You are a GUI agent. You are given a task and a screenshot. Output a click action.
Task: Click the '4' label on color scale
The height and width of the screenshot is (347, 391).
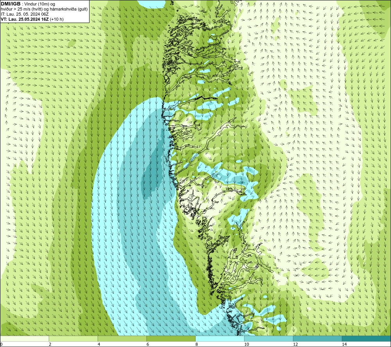[x=99, y=344]
